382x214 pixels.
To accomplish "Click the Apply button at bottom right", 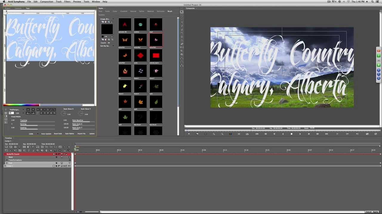I will [x=375, y=212].
